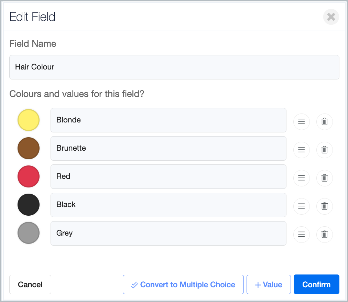Open the brown colour swatch for Brunette
348x302 pixels.
coord(29,148)
